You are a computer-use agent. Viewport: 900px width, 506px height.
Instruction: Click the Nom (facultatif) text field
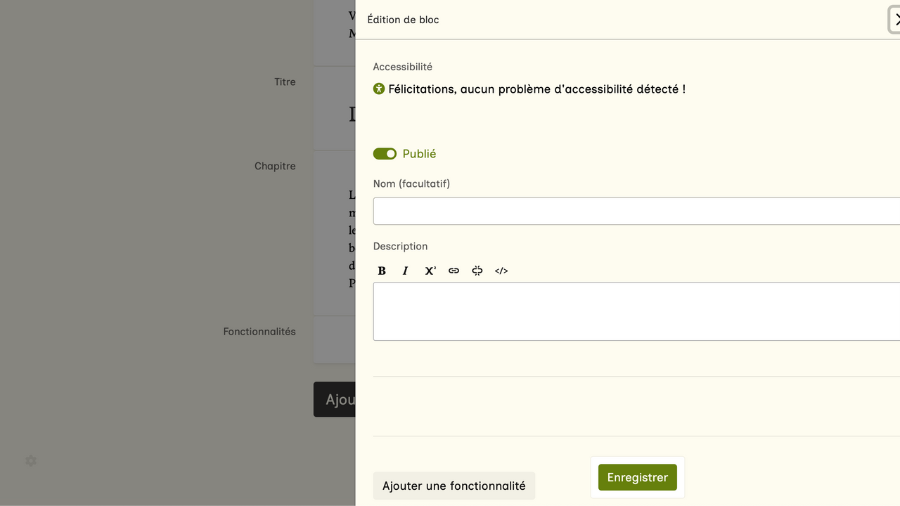[633, 211]
